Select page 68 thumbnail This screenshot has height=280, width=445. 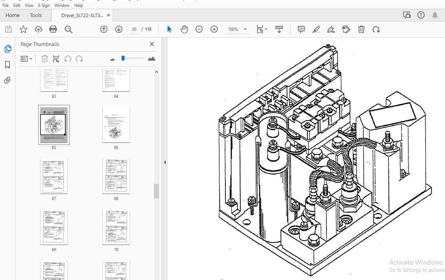pyautogui.click(x=116, y=176)
